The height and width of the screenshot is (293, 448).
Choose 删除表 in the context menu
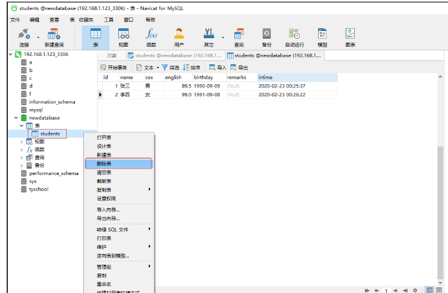(x=104, y=164)
